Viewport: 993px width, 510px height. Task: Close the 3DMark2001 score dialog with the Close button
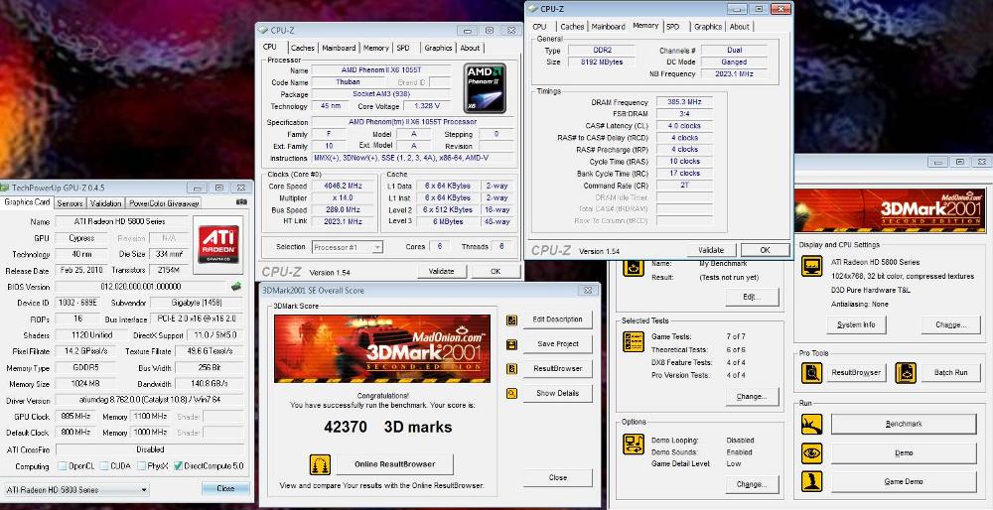(x=557, y=477)
